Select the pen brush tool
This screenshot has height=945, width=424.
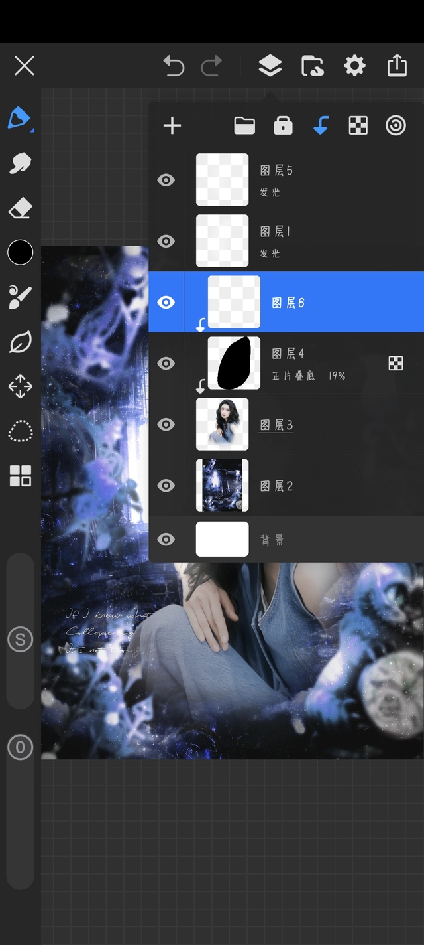(20, 118)
